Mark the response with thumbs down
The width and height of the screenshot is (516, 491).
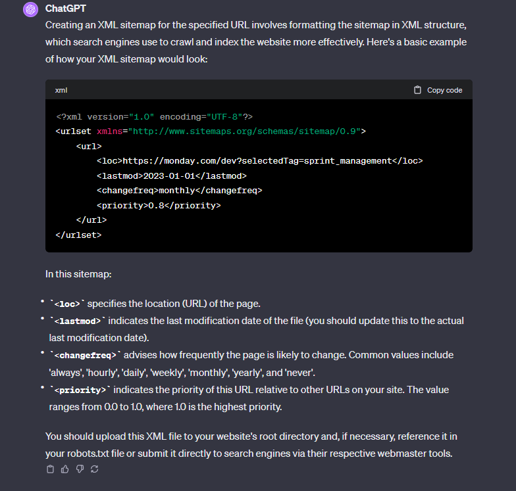(x=80, y=469)
